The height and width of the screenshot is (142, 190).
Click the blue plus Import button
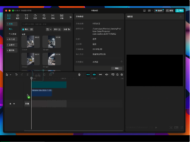click(25, 29)
